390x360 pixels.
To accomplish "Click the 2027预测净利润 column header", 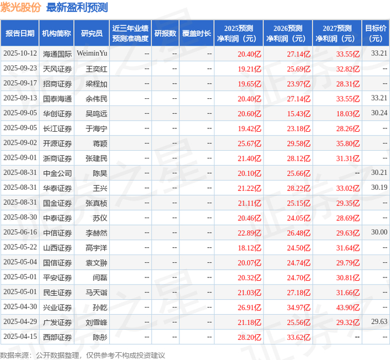I will point(337,33).
